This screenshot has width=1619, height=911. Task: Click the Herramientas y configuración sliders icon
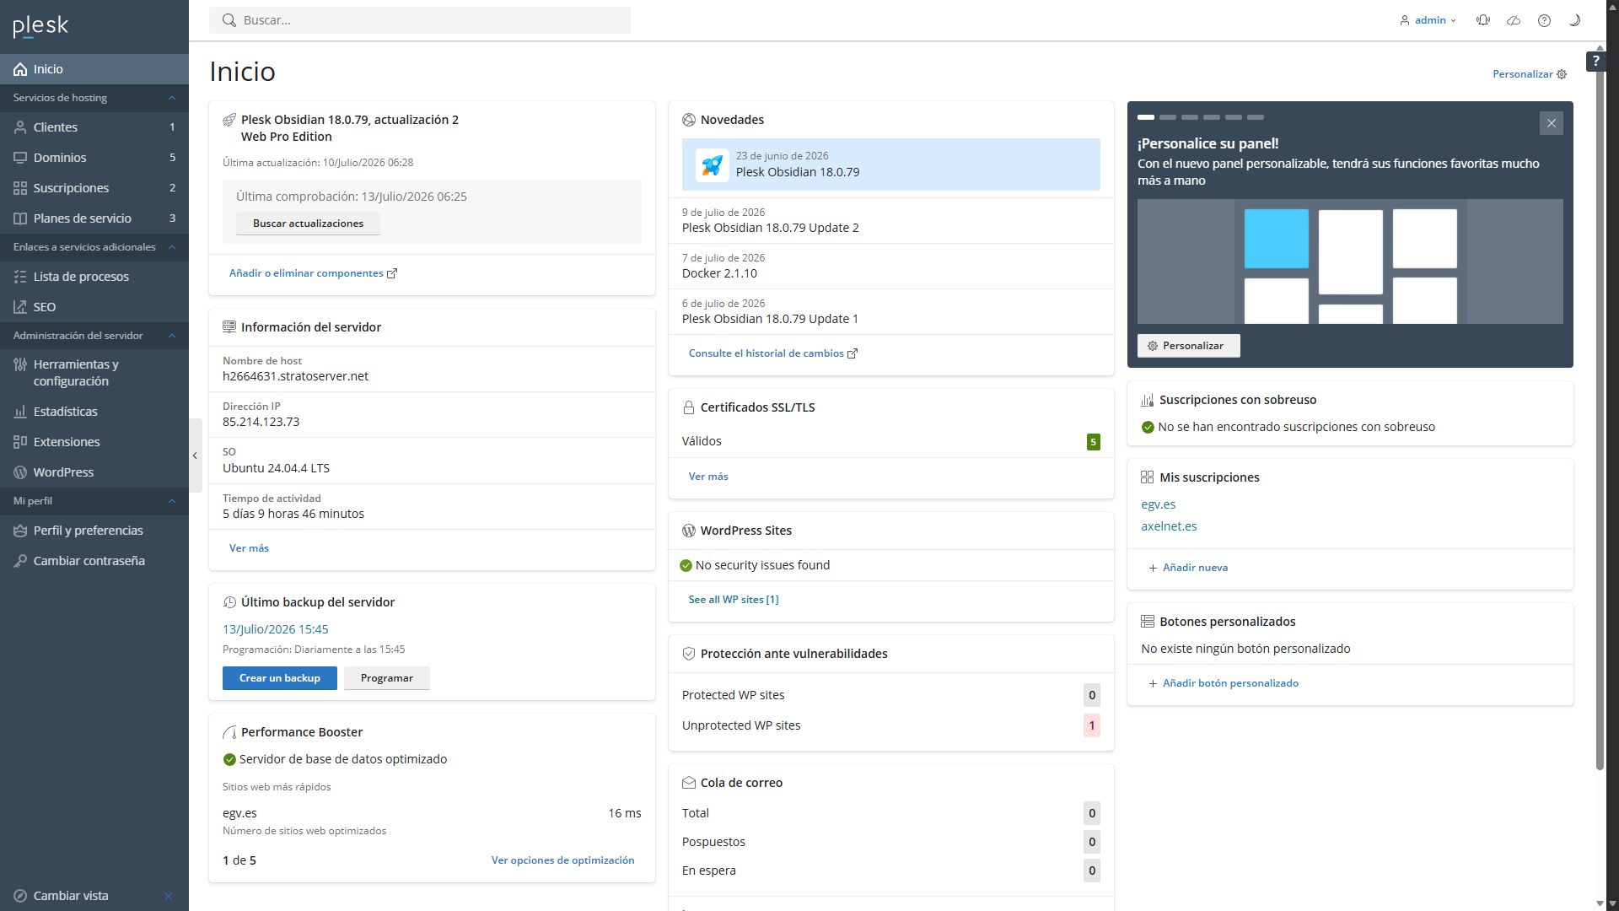tap(20, 364)
